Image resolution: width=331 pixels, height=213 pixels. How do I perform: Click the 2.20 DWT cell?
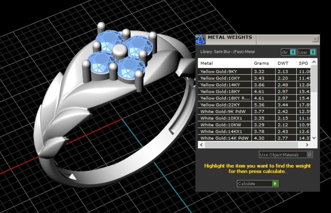(285, 78)
